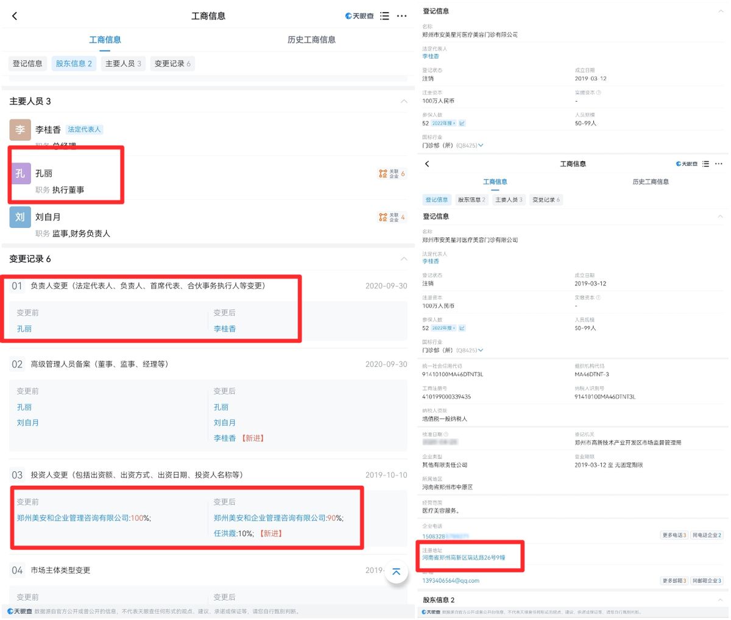The width and height of the screenshot is (731, 620).
Task: Open 关联企业 4 icon on 刘自月 row
Action: point(392,217)
